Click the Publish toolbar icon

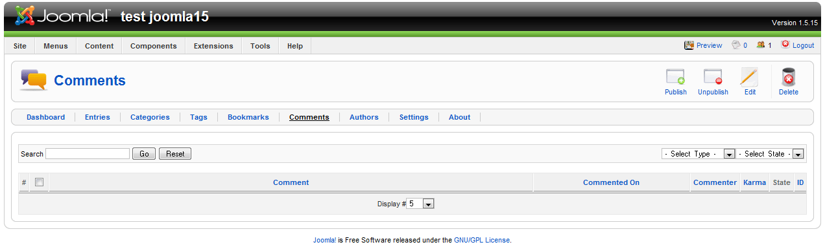click(x=675, y=77)
